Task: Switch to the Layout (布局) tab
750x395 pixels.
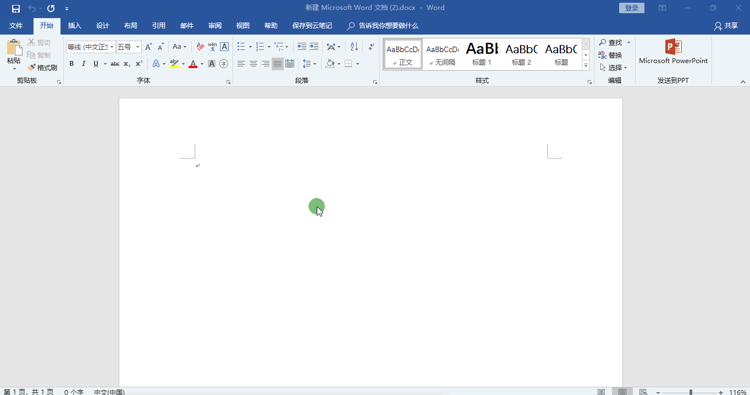Action: (x=131, y=26)
